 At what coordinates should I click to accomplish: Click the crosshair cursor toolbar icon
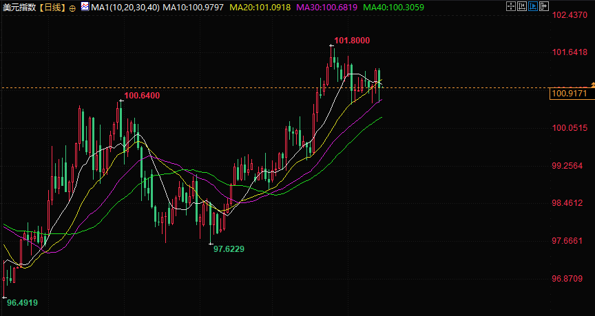click(x=511, y=6)
